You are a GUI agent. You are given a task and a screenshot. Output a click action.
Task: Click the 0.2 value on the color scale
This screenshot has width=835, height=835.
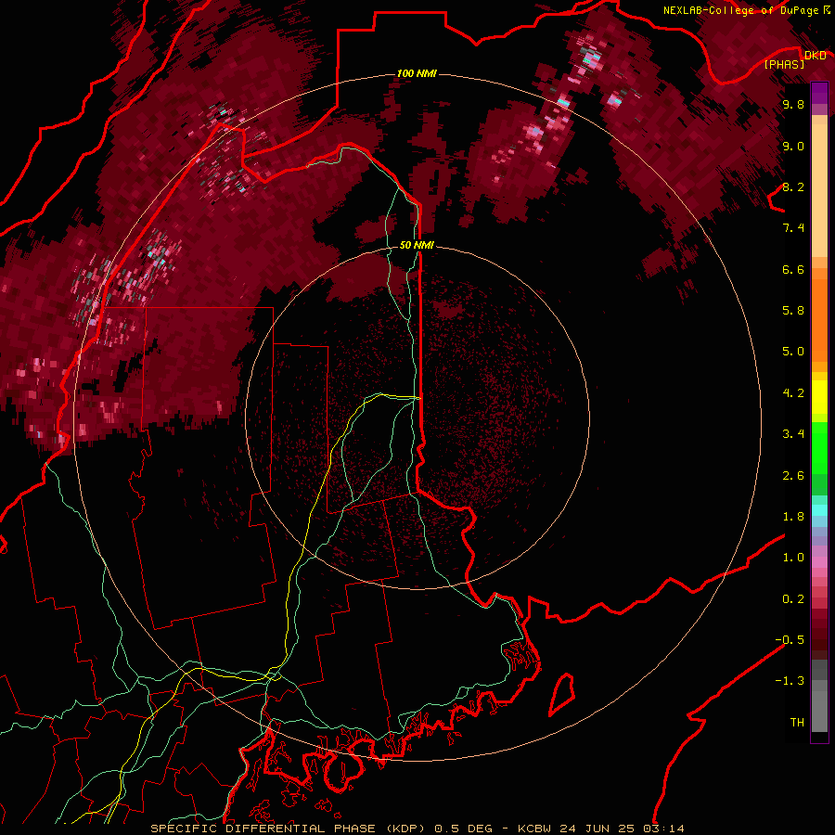tap(793, 599)
